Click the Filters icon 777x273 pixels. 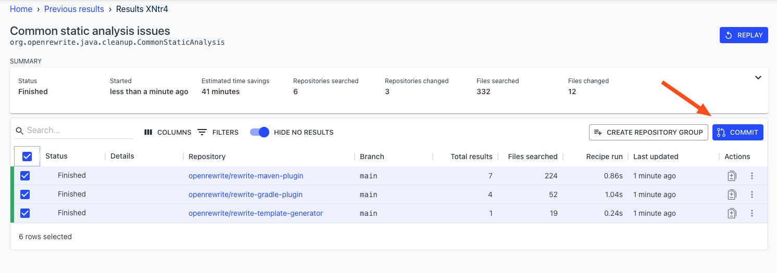[x=202, y=132]
